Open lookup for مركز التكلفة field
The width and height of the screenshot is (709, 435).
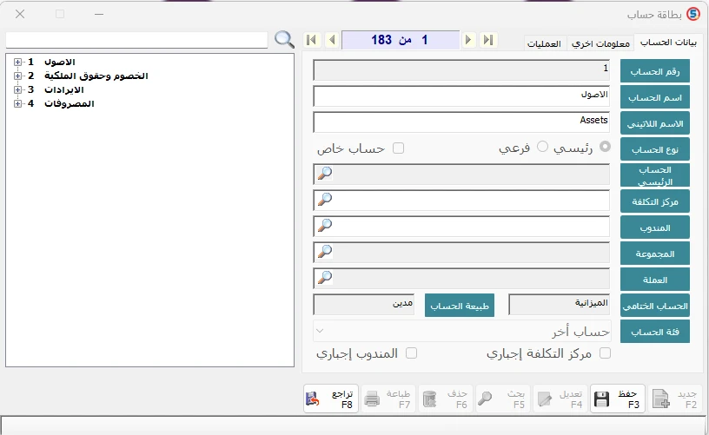[x=325, y=200]
